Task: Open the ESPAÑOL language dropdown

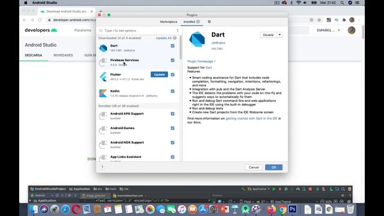Action: click(x=328, y=31)
